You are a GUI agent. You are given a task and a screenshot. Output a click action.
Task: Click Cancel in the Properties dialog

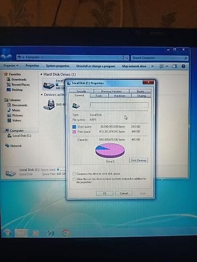point(124,193)
